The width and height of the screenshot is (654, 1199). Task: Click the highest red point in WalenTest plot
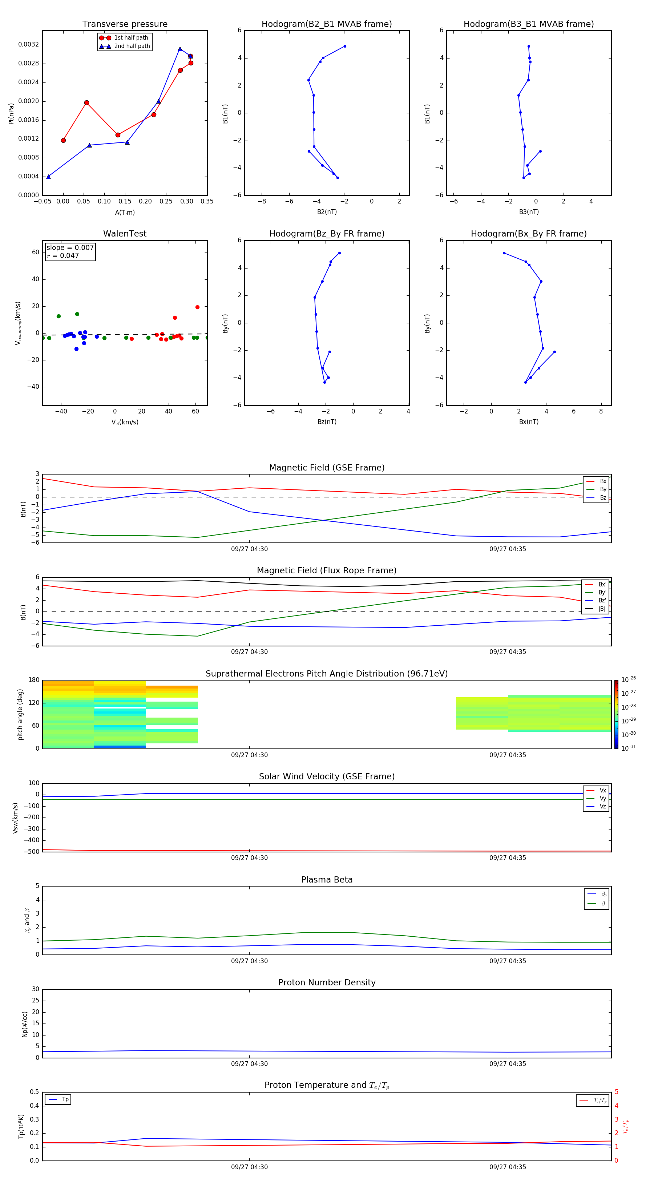[x=197, y=307]
